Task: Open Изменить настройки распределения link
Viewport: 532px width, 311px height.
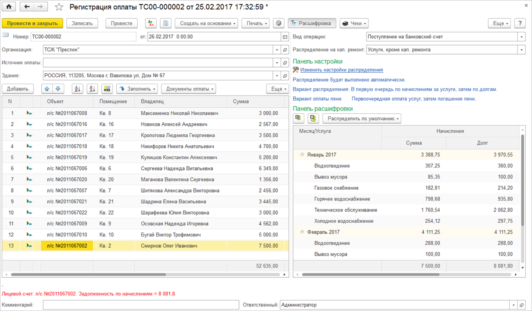Action: click(x=341, y=70)
